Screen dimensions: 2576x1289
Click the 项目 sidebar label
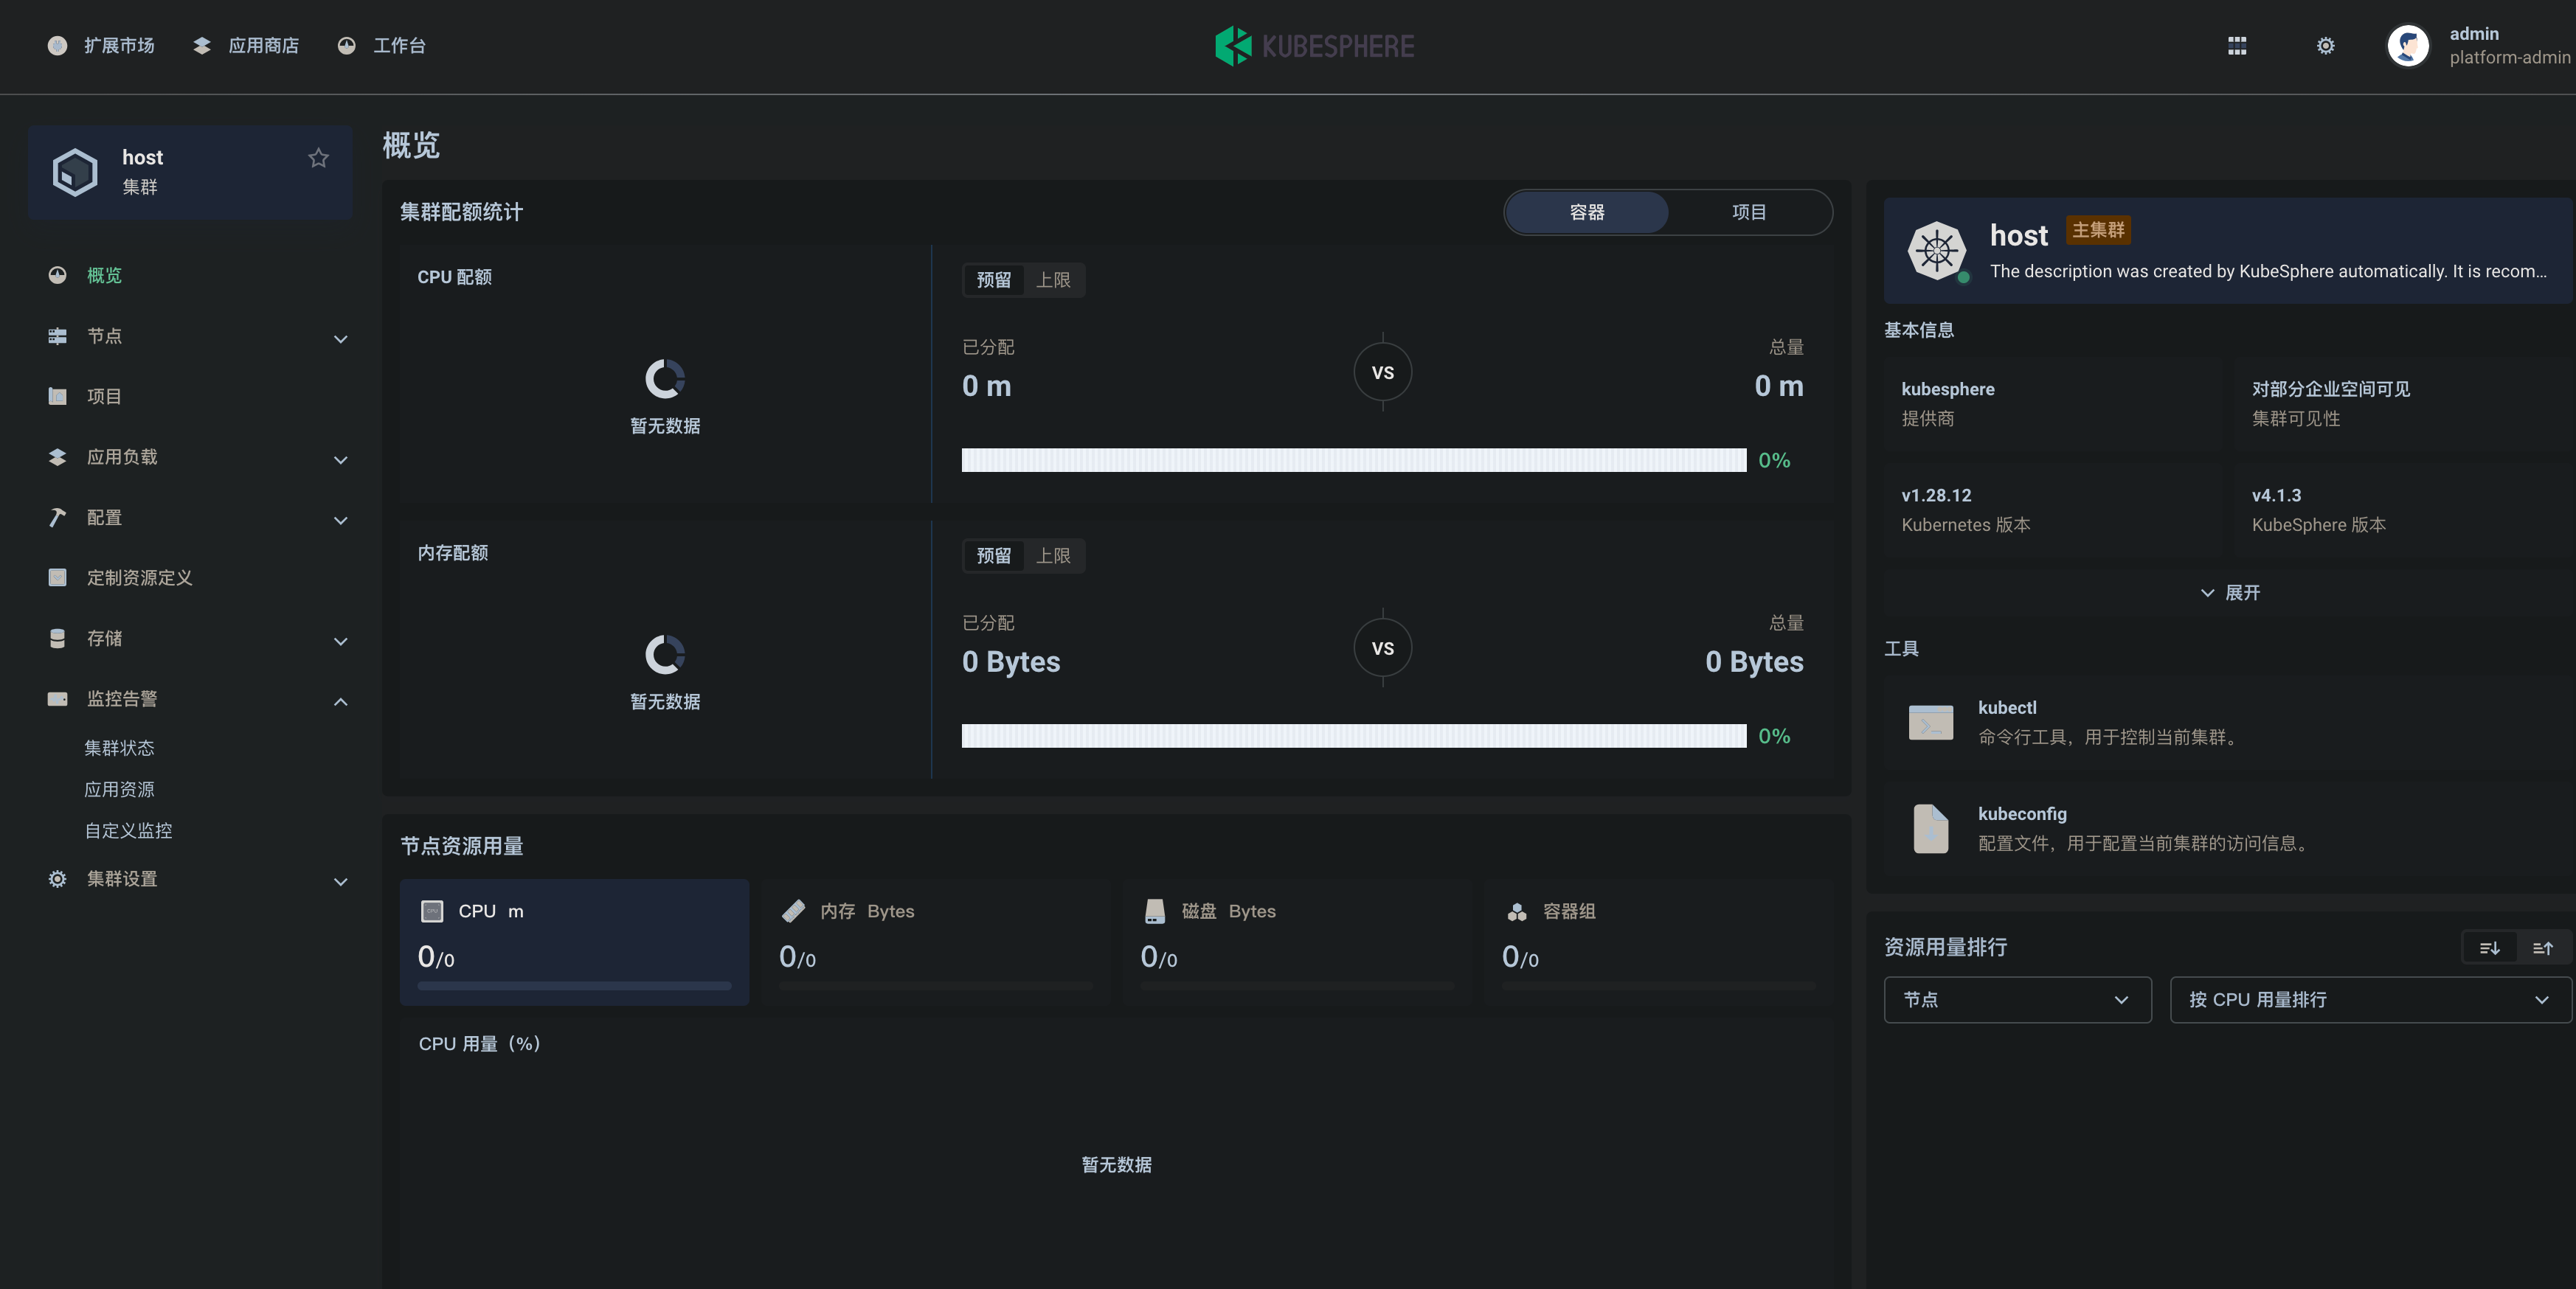(x=104, y=396)
